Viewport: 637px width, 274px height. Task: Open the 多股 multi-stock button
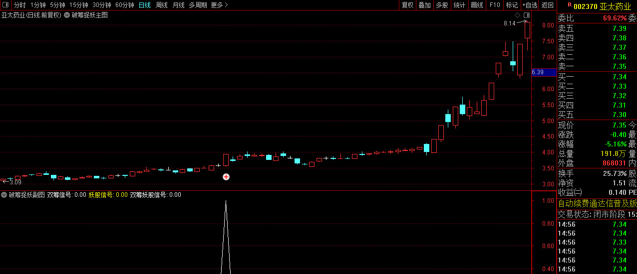442,5
